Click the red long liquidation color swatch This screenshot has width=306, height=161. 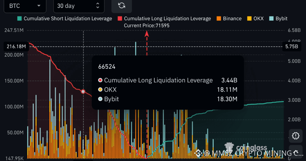tap(120, 18)
